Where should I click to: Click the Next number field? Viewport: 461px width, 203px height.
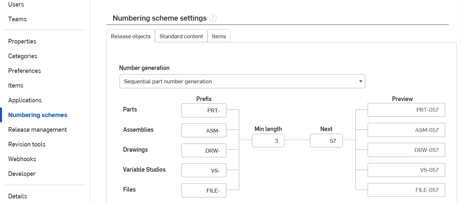click(326, 141)
